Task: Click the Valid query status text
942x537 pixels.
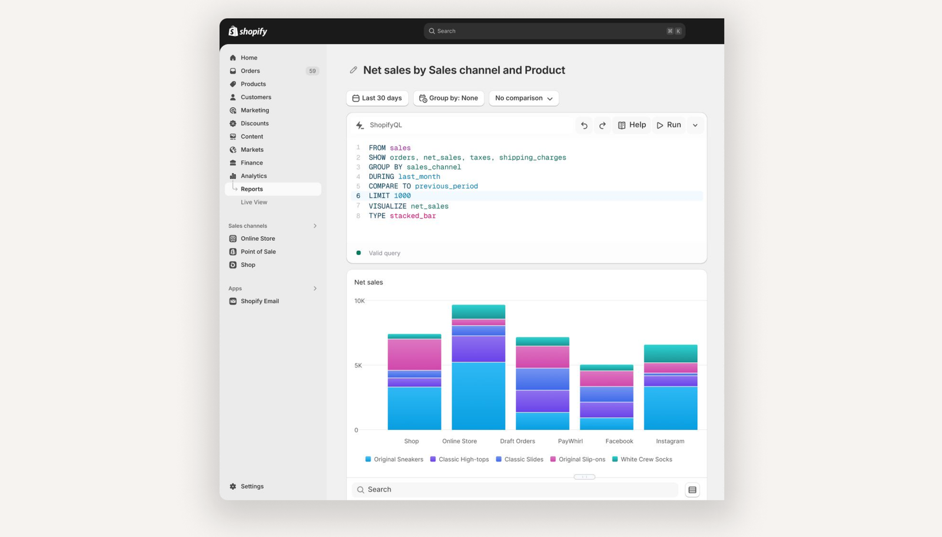Action: point(384,253)
